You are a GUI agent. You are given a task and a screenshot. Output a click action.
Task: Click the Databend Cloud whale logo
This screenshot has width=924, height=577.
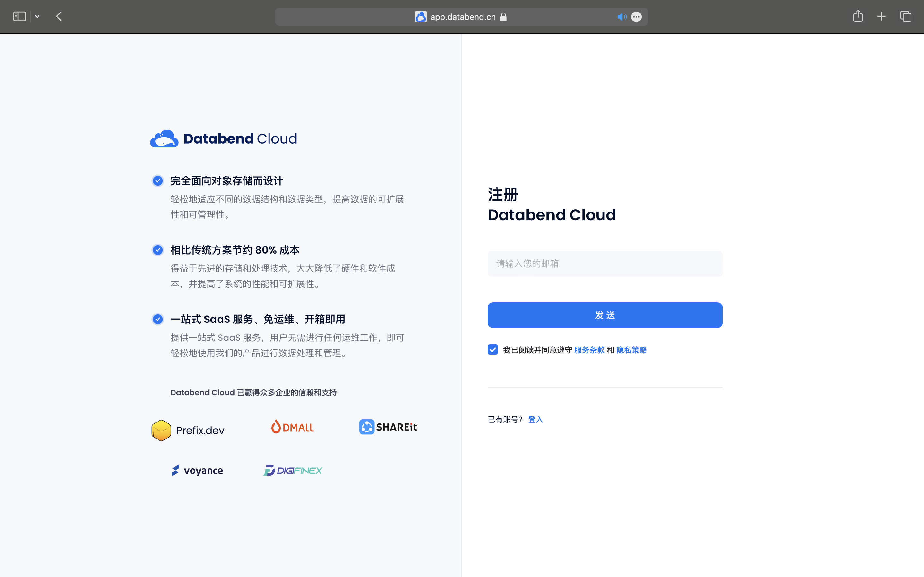(164, 138)
